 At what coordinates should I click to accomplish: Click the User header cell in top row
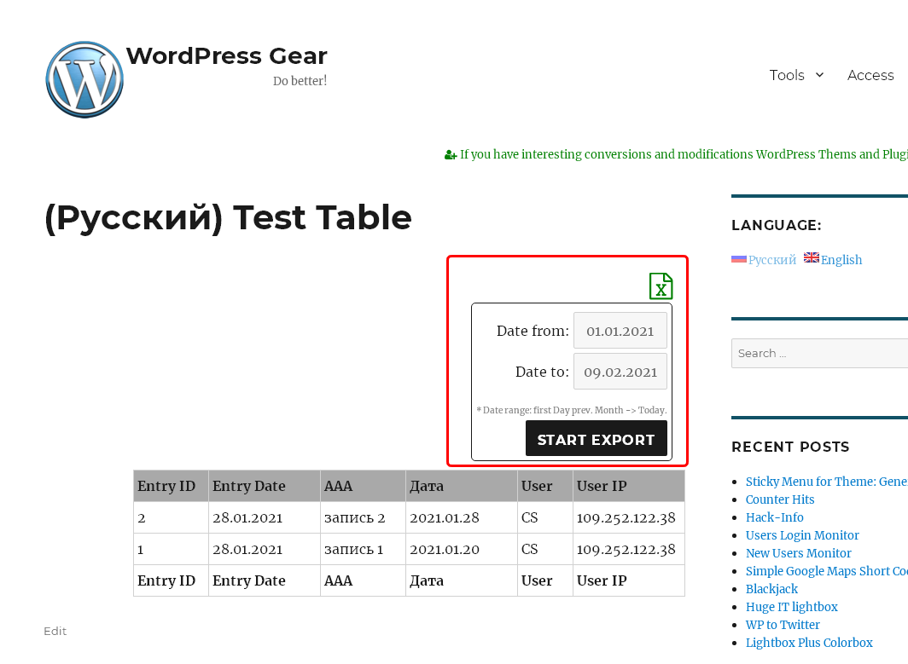545,486
